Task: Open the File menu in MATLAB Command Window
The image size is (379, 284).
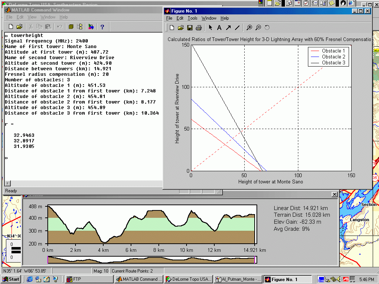Action: tap(9, 17)
